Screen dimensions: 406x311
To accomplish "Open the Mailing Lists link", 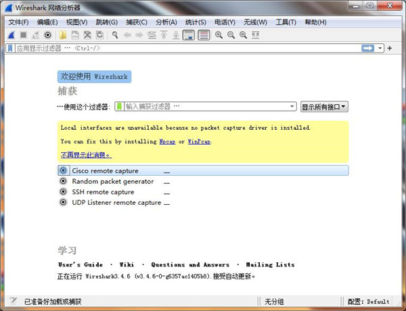I will 270,264.
